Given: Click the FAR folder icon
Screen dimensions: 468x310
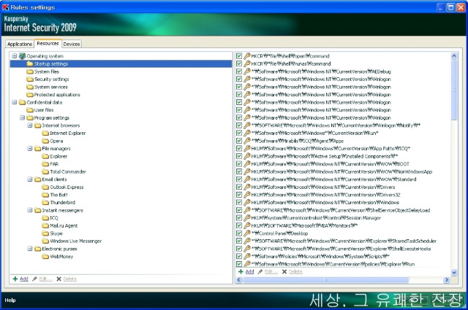Looking at the screenshot, I should click(x=45, y=164).
